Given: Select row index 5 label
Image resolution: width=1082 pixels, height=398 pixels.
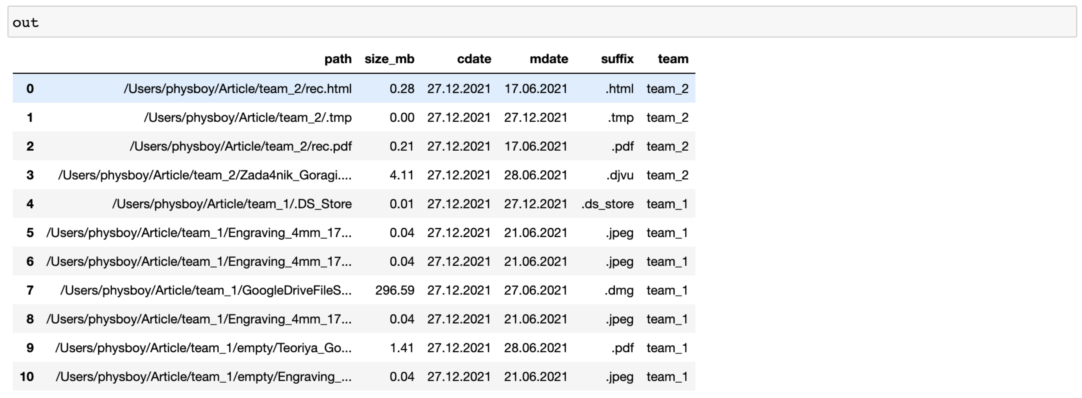Looking at the screenshot, I should (x=30, y=233).
